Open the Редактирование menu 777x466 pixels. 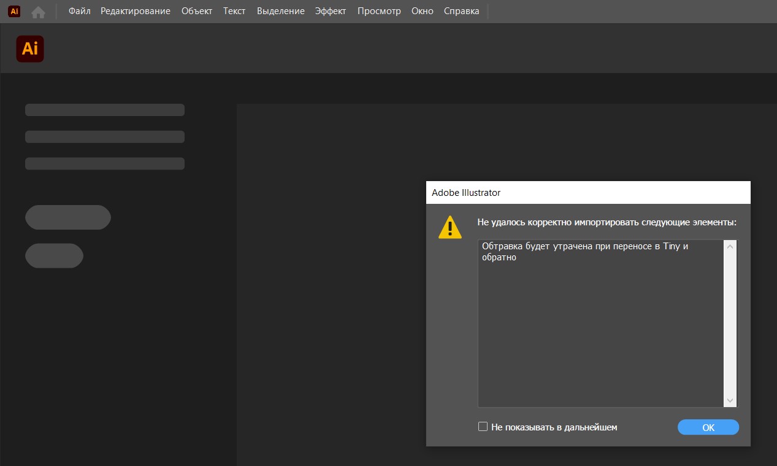click(x=136, y=11)
